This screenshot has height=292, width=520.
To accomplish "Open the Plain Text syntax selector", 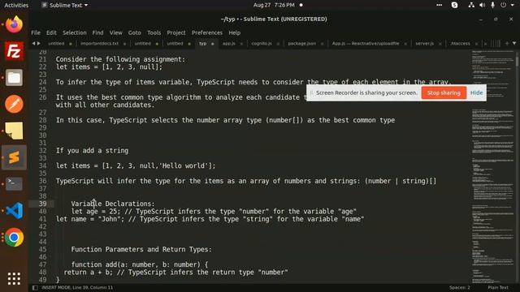I will tap(498, 288).
